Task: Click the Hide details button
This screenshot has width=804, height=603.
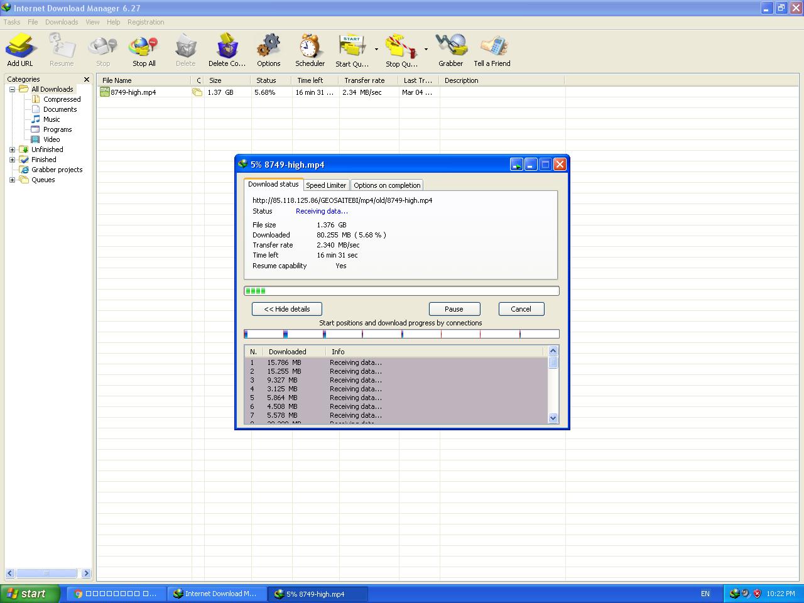Action: 286,309
